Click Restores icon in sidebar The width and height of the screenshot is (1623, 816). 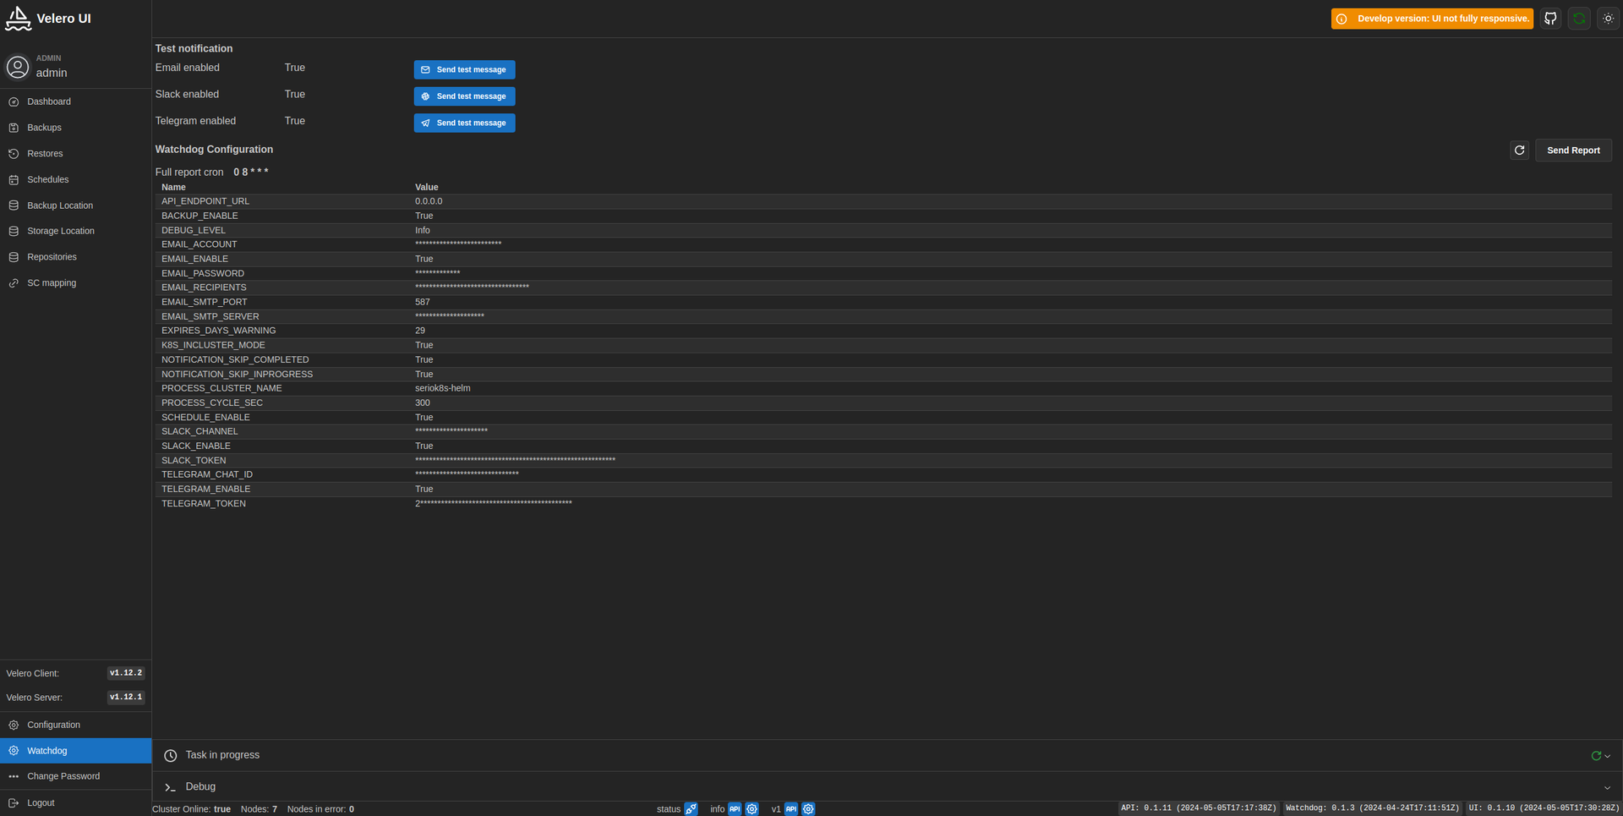[14, 154]
